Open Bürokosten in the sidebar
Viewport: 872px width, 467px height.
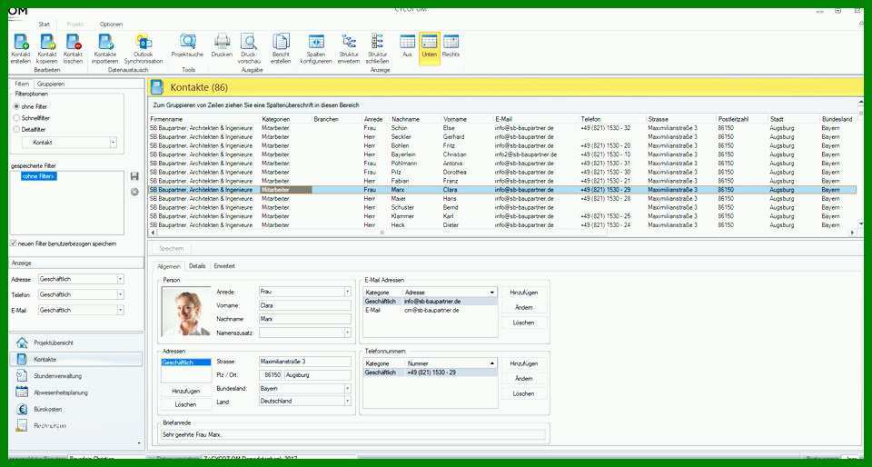pos(76,409)
